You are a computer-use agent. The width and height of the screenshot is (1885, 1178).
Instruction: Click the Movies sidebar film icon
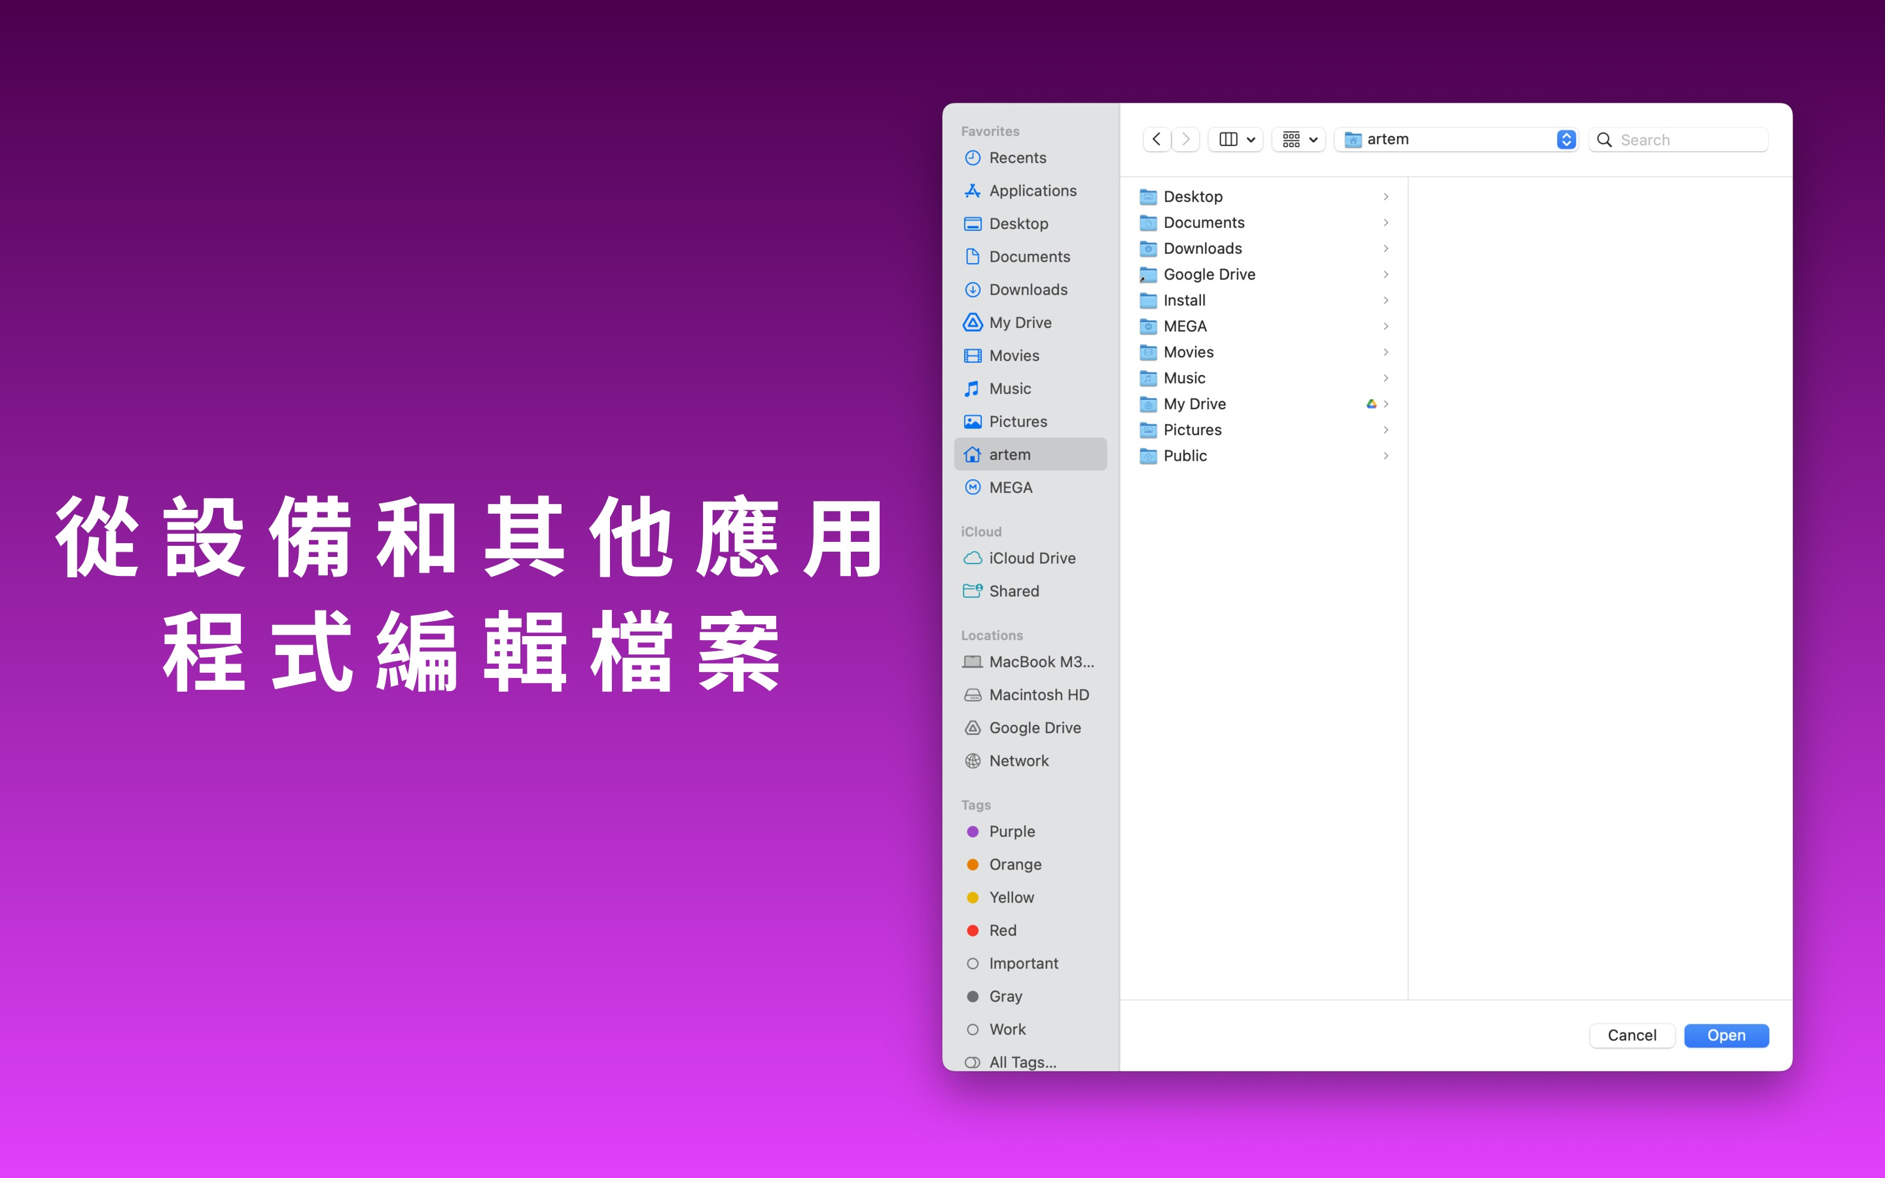point(972,355)
